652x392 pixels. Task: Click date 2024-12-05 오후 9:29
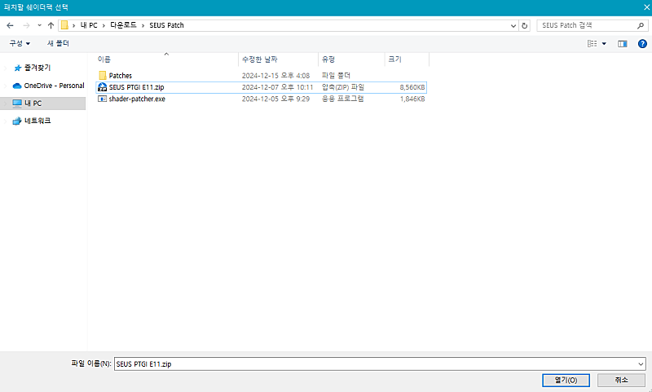(275, 99)
